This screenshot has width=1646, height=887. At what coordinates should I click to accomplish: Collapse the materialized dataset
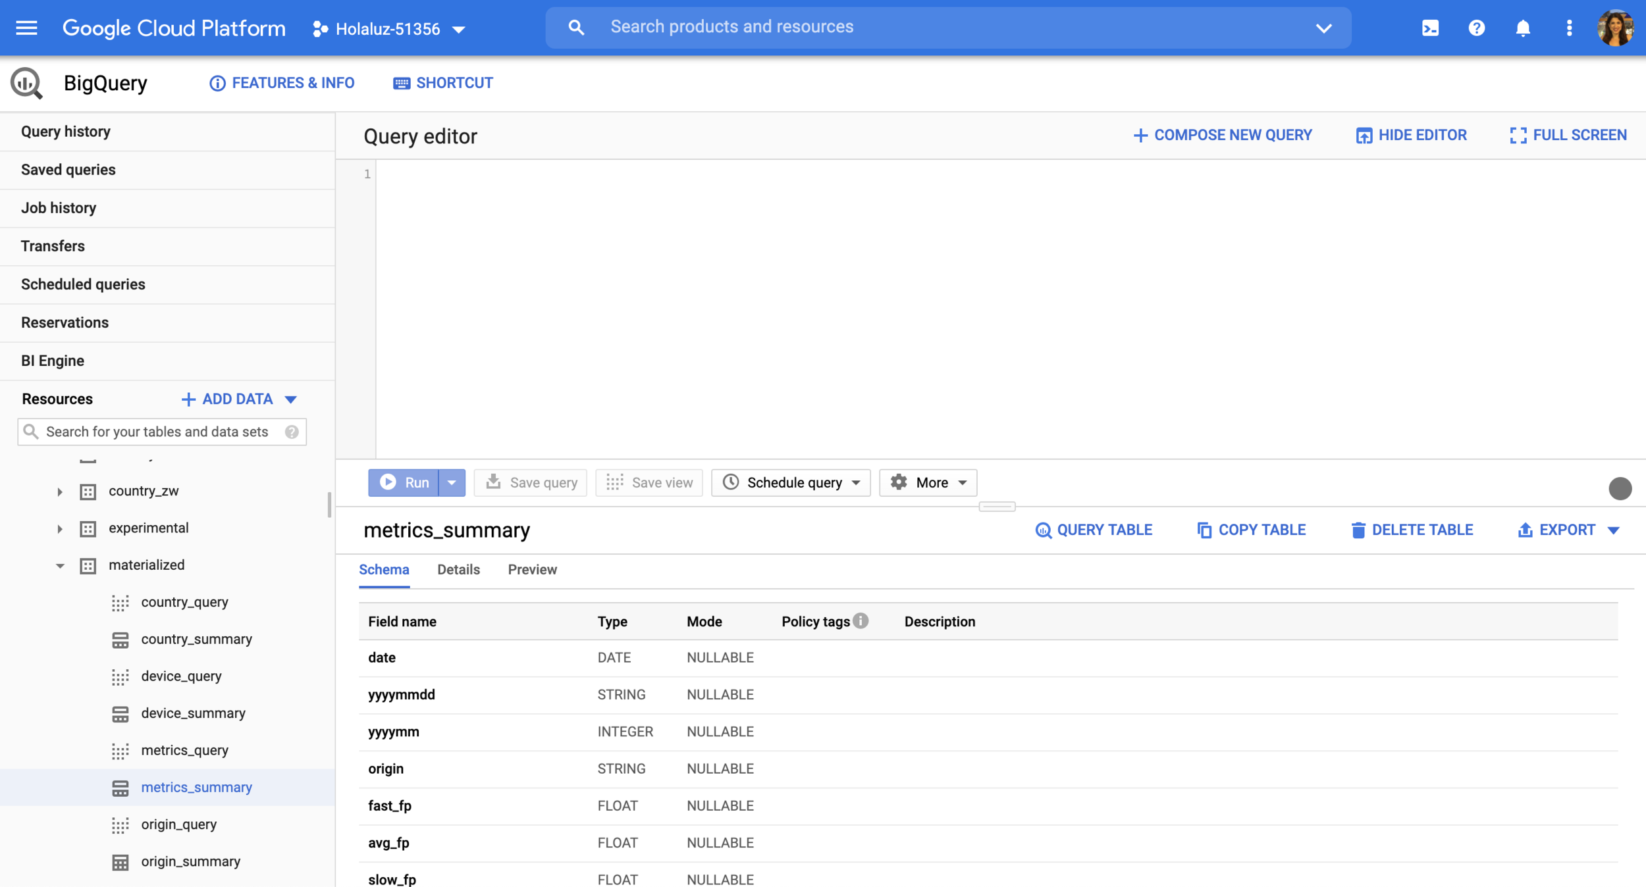pyautogui.click(x=60, y=565)
